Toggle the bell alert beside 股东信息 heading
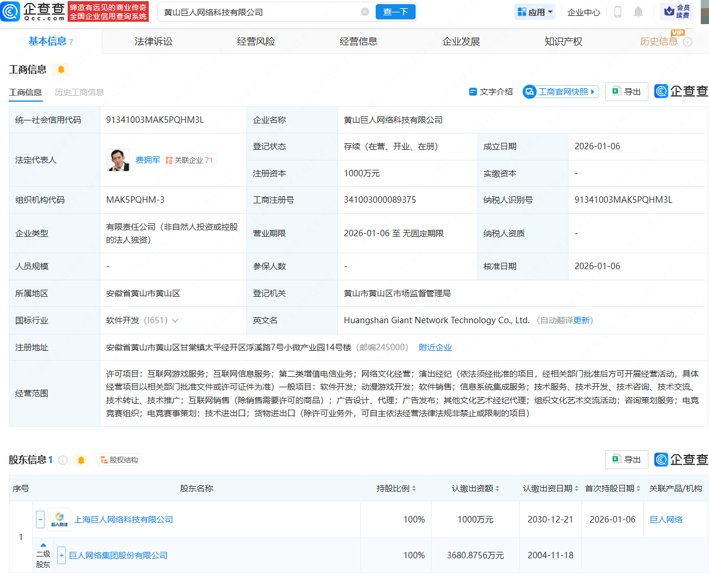Screen dimensions: 709x573 pyautogui.click(x=81, y=460)
